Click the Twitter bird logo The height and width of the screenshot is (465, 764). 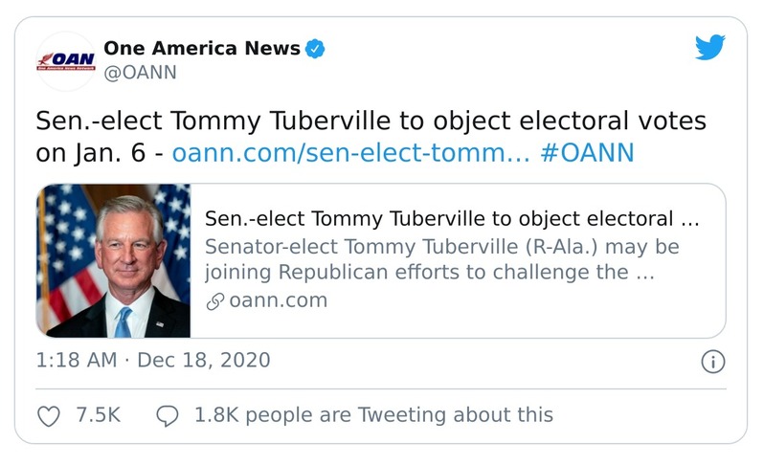pos(709,48)
